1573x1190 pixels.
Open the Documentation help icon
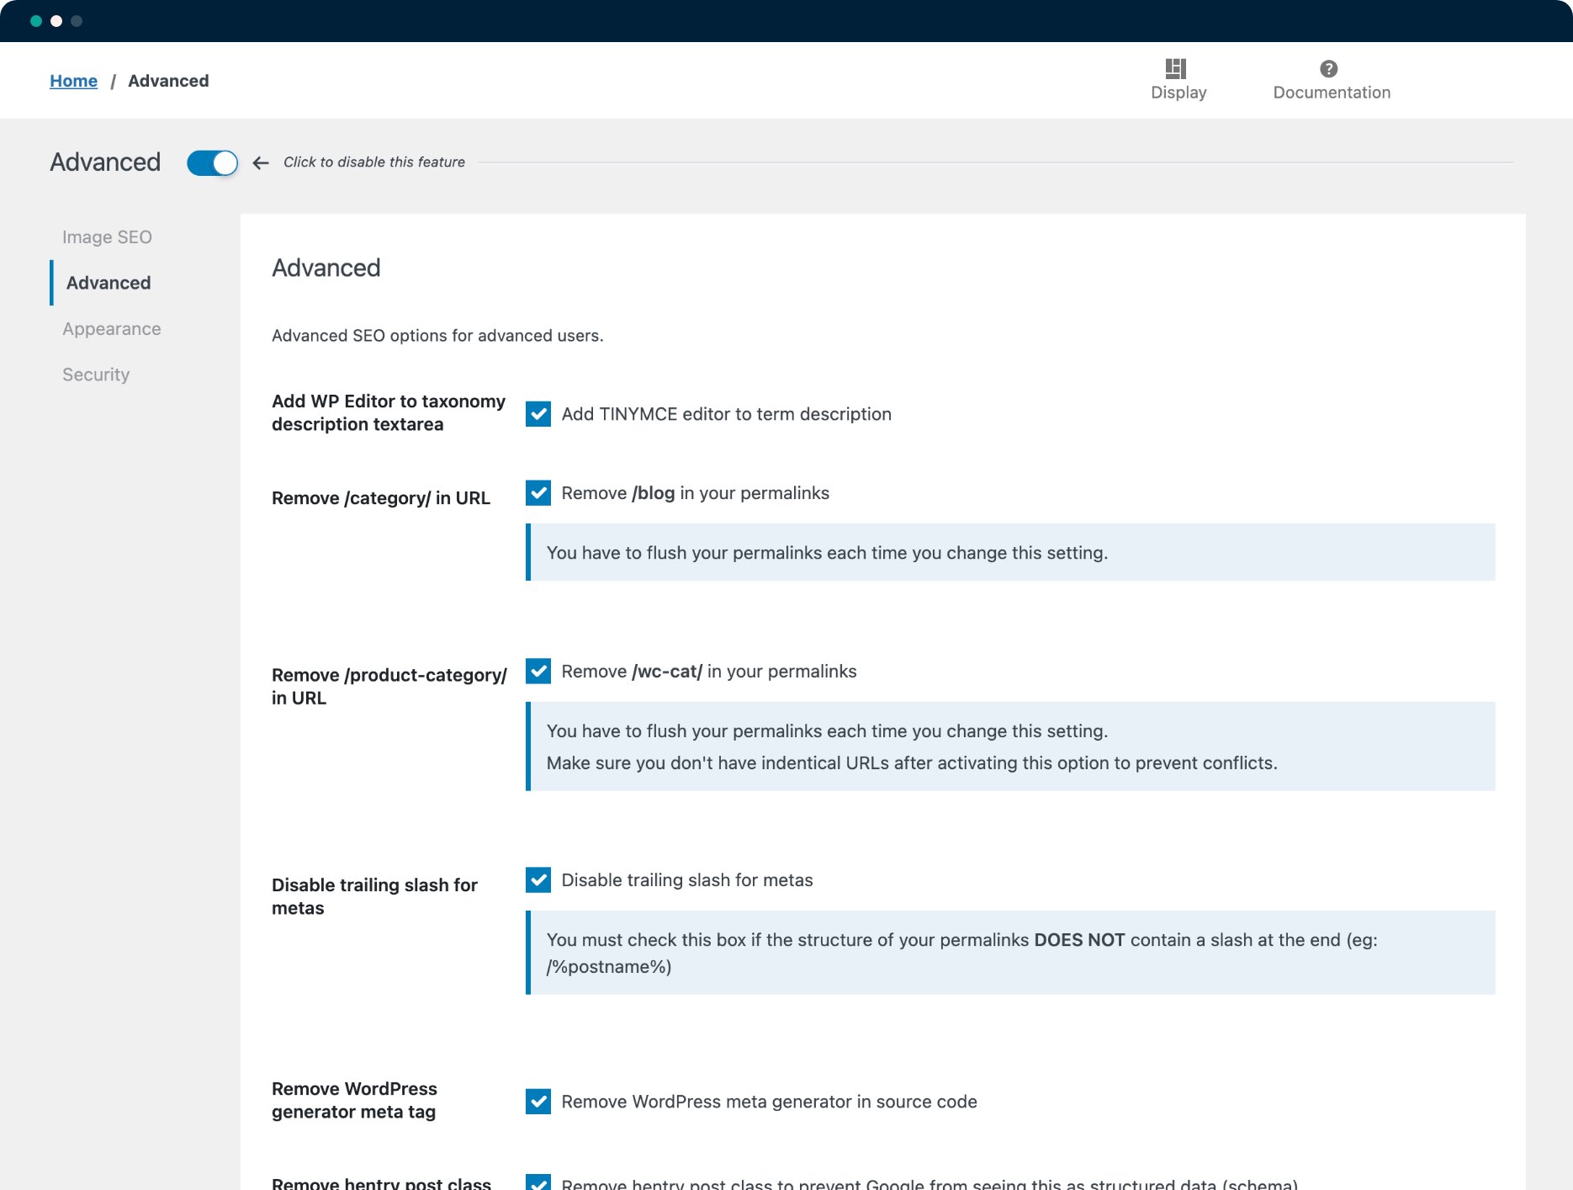[x=1329, y=68]
